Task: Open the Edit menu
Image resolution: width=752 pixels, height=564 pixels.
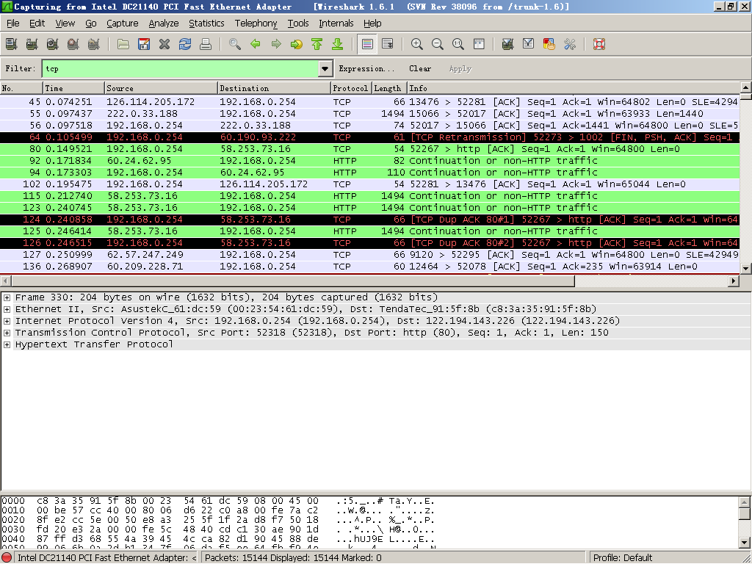Action: click(37, 23)
